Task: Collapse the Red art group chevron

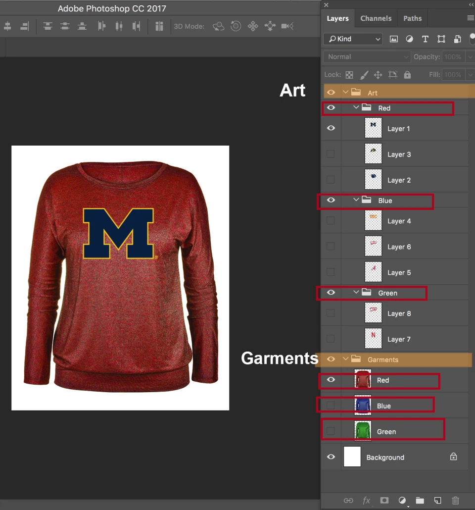Action: (356, 107)
